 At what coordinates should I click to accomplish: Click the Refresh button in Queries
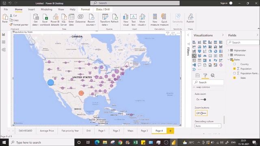(x=115, y=19)
